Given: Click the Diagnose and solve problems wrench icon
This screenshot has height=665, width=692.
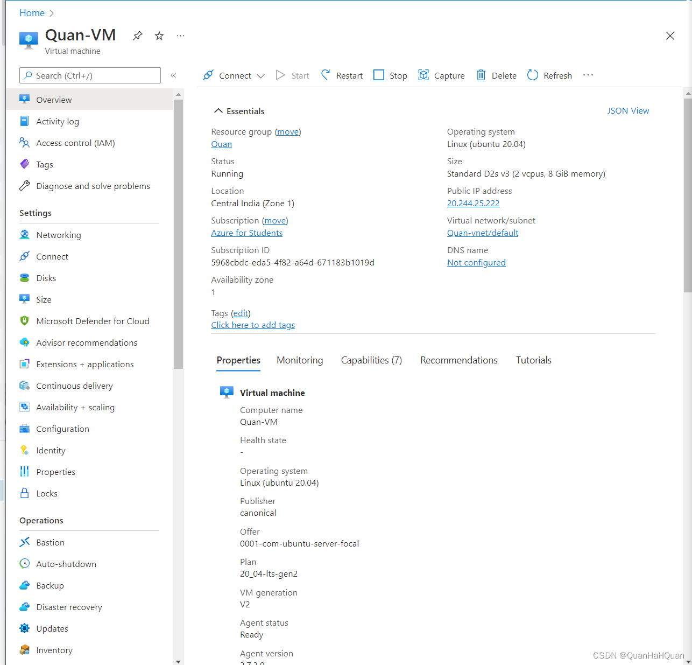Looking at the screenshot, I should pos(24,186).
